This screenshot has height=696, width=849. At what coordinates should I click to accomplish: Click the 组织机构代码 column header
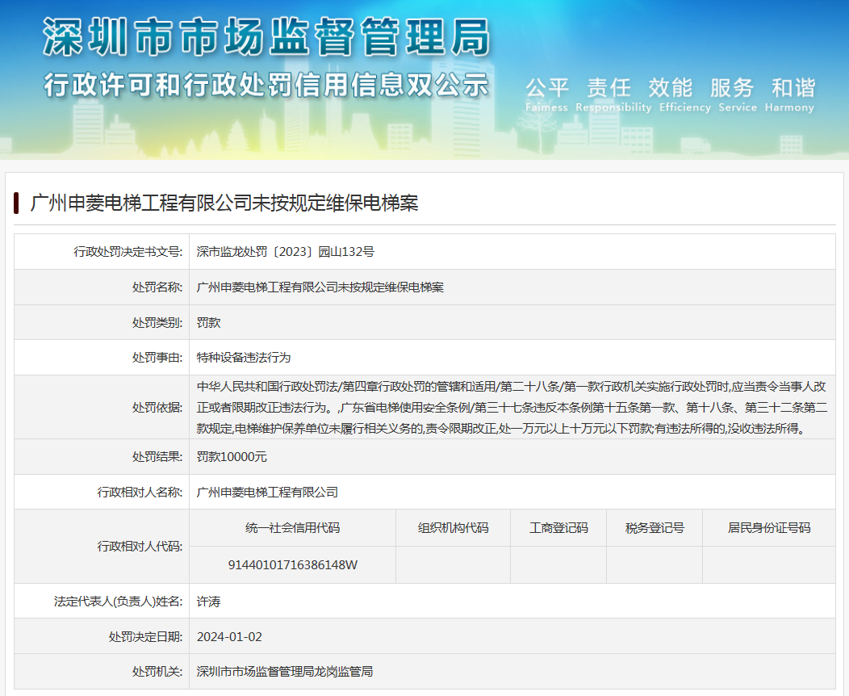pyautogui.click(x=454, y=527)
